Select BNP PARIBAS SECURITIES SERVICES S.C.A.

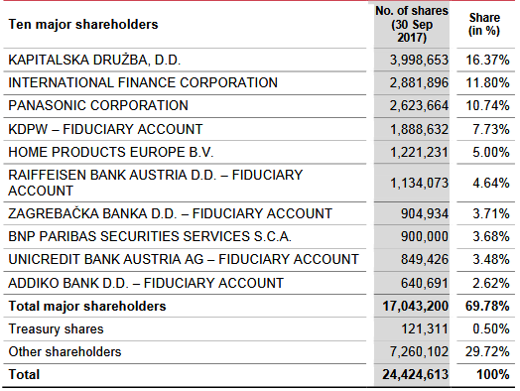tap(150, 236)
